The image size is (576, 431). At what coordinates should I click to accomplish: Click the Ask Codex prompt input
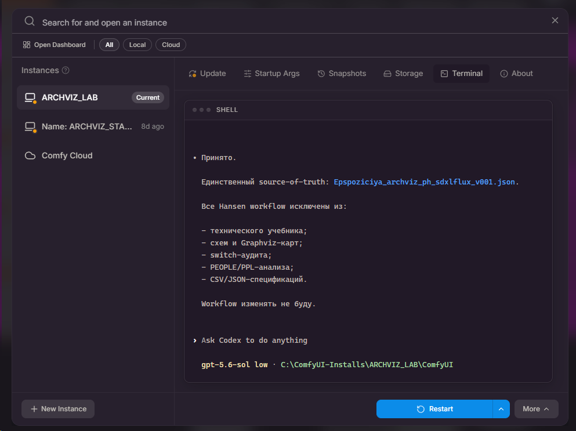[x=254, y=341]
